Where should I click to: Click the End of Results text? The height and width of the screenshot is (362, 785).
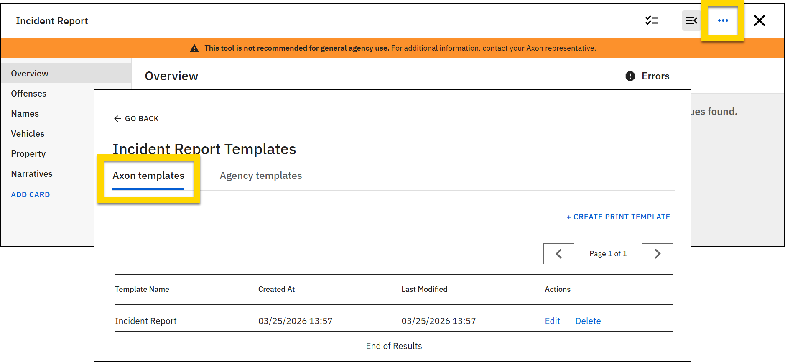(394, 346)
